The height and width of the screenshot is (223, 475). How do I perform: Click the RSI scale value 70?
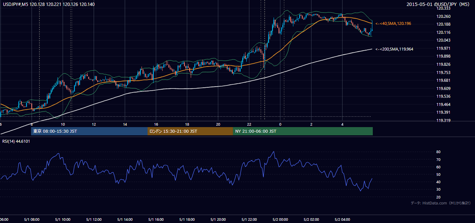(439, 159)
